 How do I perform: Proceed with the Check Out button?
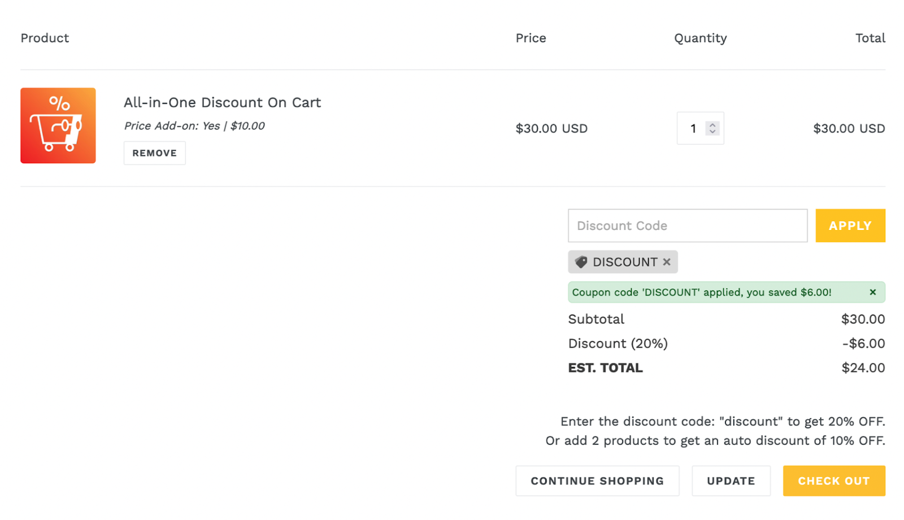833,481
